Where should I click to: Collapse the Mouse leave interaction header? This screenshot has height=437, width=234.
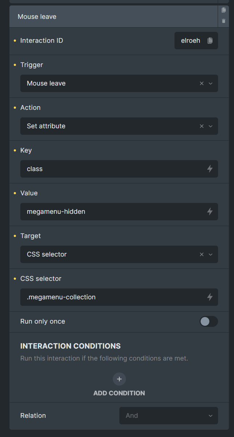tap(114, 17)
